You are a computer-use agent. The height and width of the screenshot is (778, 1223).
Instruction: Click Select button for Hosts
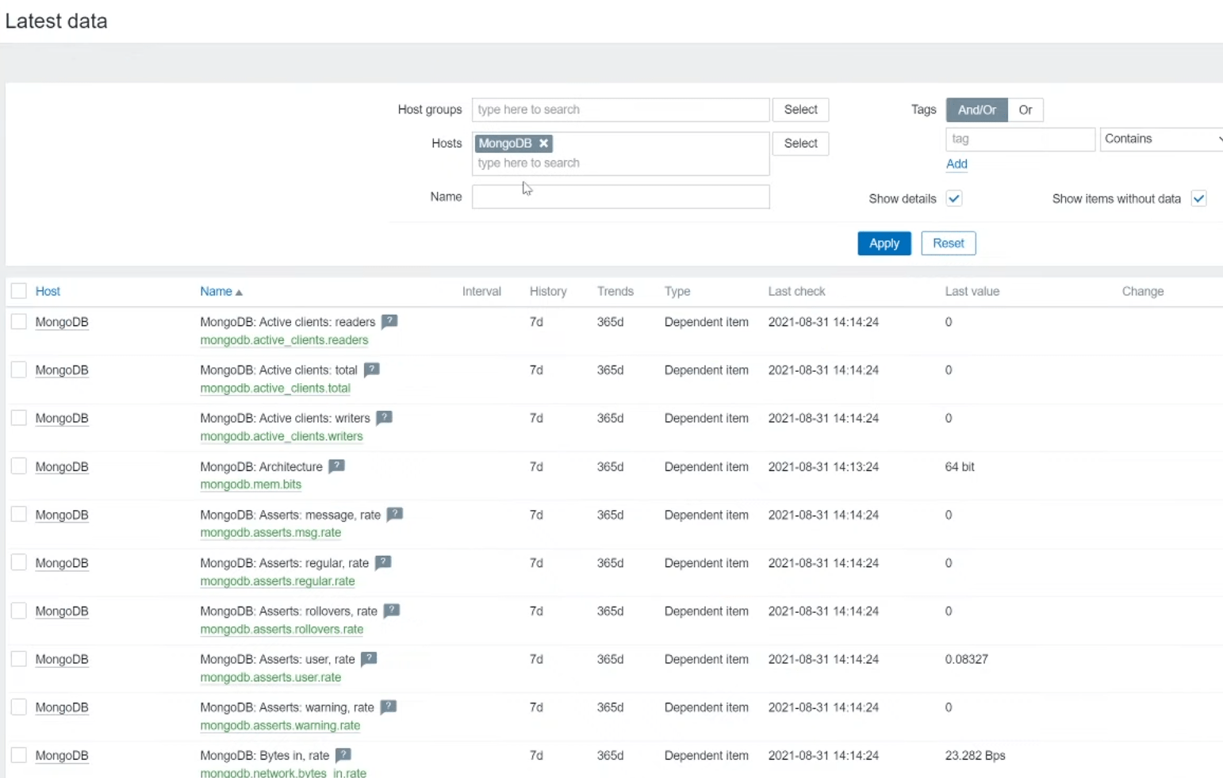pyautogui.click(x=800, y=144)
